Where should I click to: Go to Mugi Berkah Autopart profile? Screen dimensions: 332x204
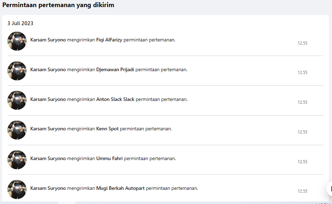pyautogui.click(x=120, y=188)
